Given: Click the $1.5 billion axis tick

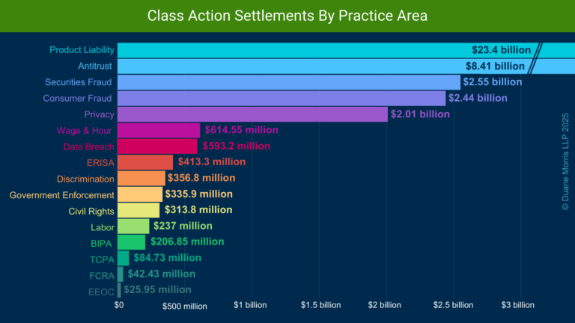Looking at the screenshot, I should [x=320, y=305].
